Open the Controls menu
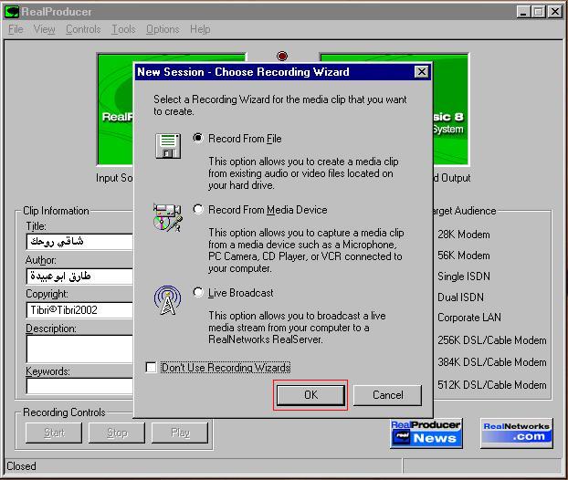The image size is (568, 480). click(x=83, y=29)
